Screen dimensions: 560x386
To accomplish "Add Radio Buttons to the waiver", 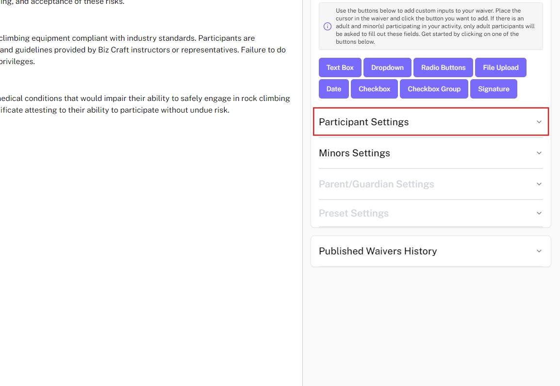I will [443, 67].
